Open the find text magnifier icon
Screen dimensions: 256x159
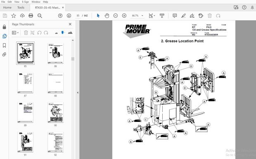click(x=40, y=16)
